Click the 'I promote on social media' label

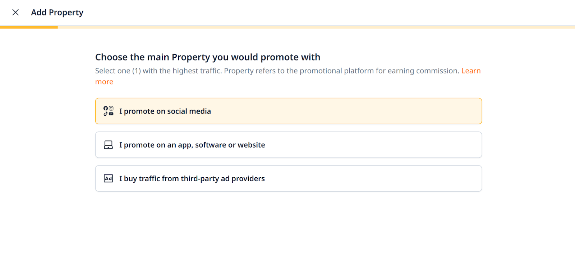tap(165, 111)
